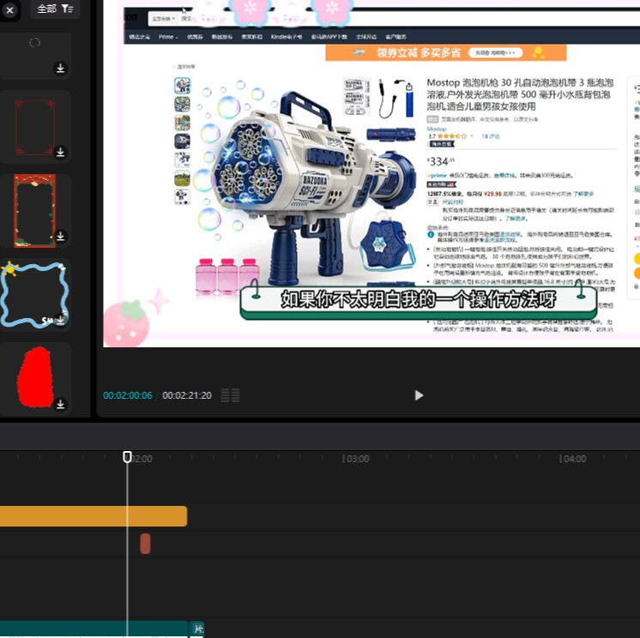Click the 334 price in the preview

tap(441, 161)
